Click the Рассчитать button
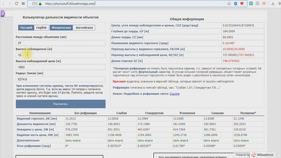 click(x=61, y=104)
